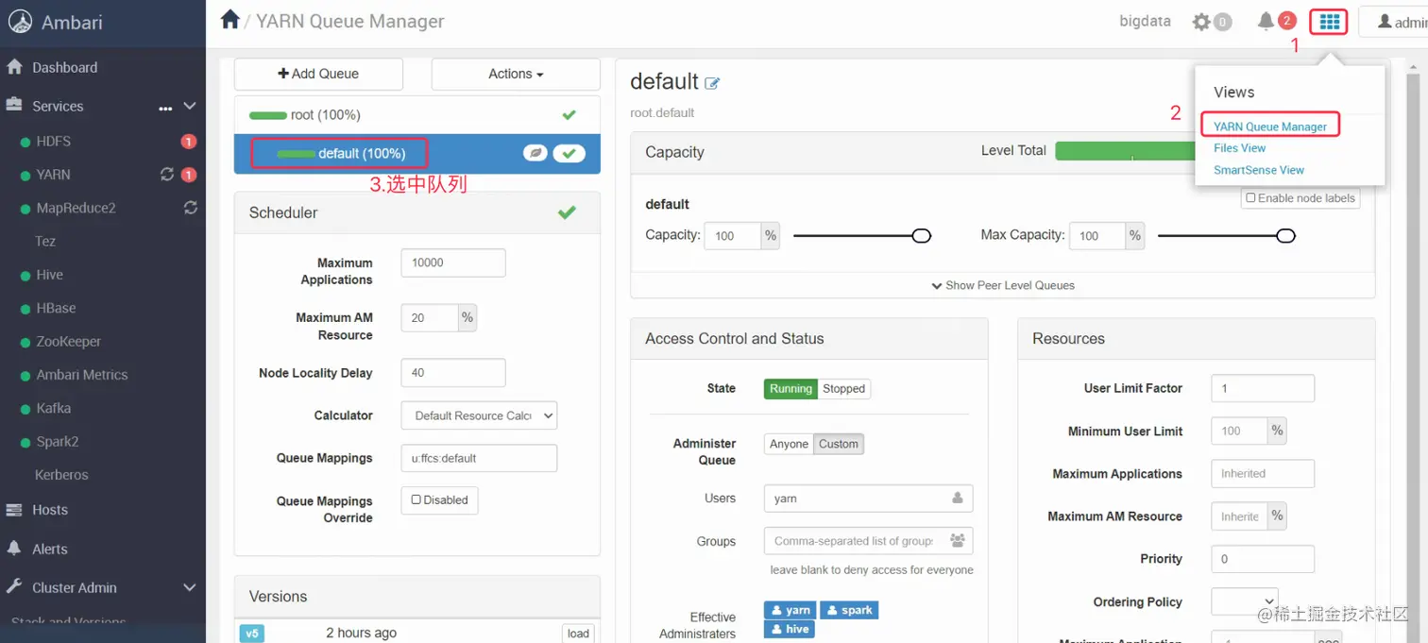Set queue state to Running
The width and height of the screenshot is (1428, 643).
[x=790, y=388]
